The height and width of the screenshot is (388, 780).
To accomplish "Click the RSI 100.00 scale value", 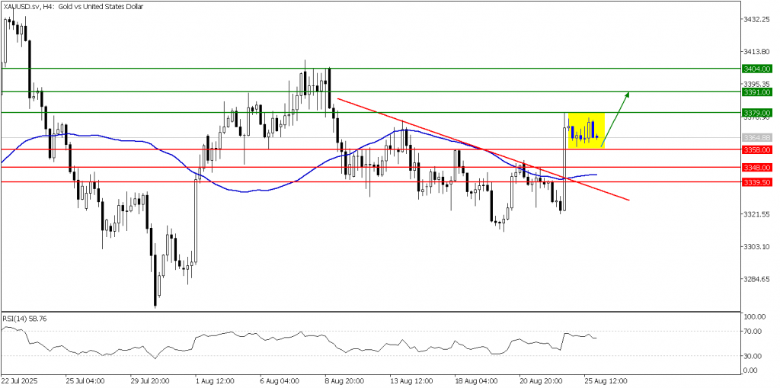I will click(x=753, y=317).
